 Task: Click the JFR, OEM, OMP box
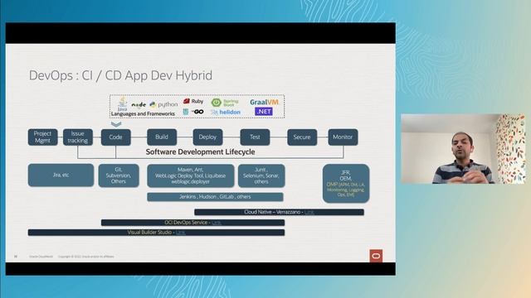point(346,184)
